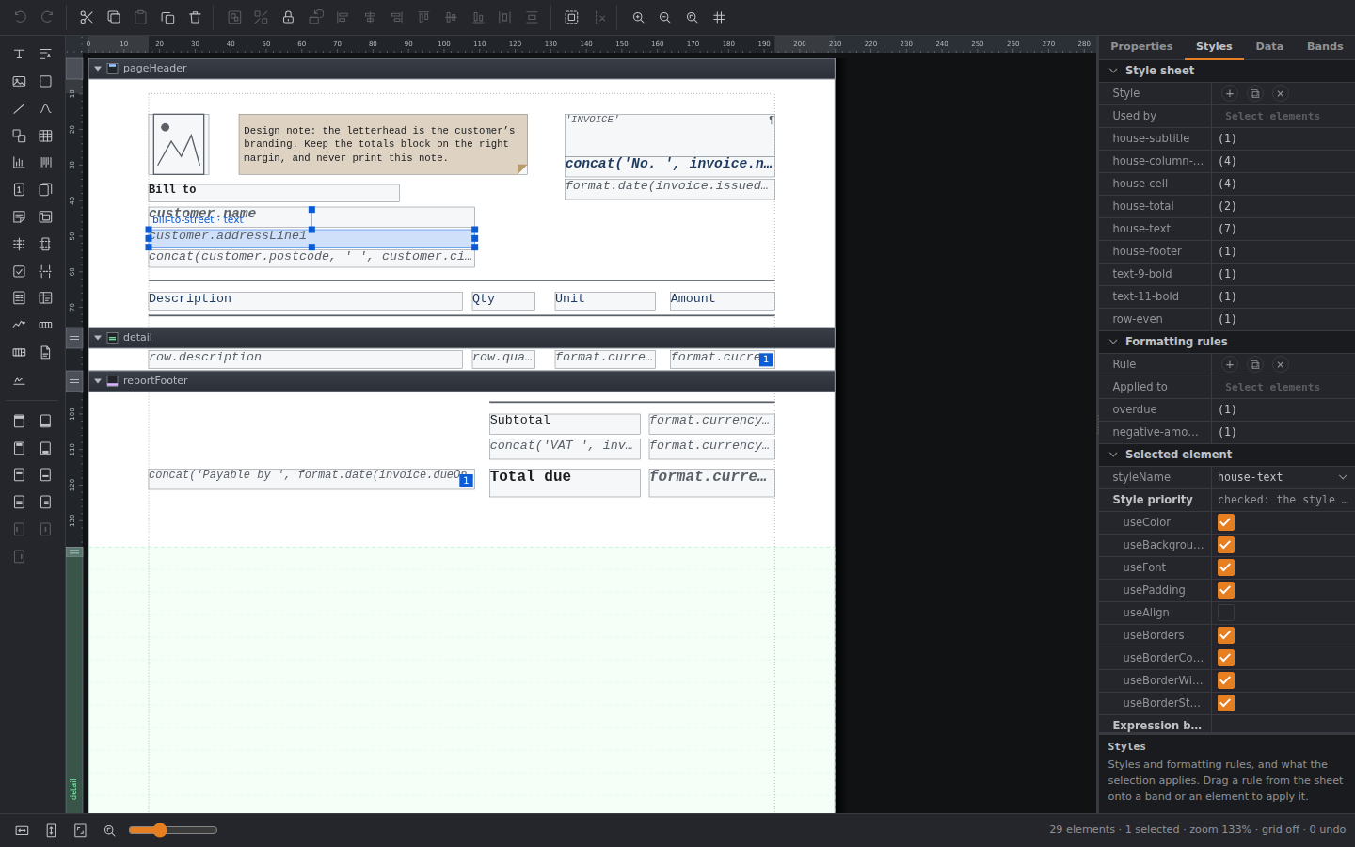
Task: Collapse the reportFooter band
Action: [98, 381]
